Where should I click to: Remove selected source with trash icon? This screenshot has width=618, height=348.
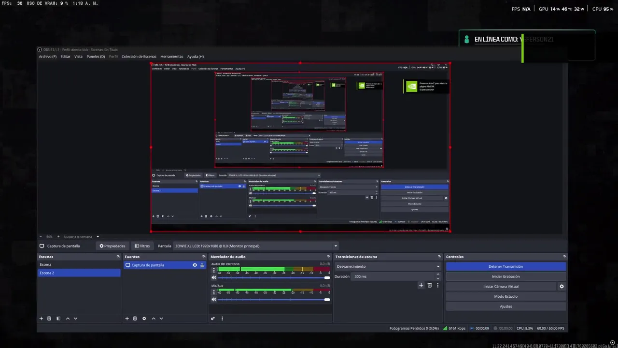pyautogui.click(x=135, y=319)
